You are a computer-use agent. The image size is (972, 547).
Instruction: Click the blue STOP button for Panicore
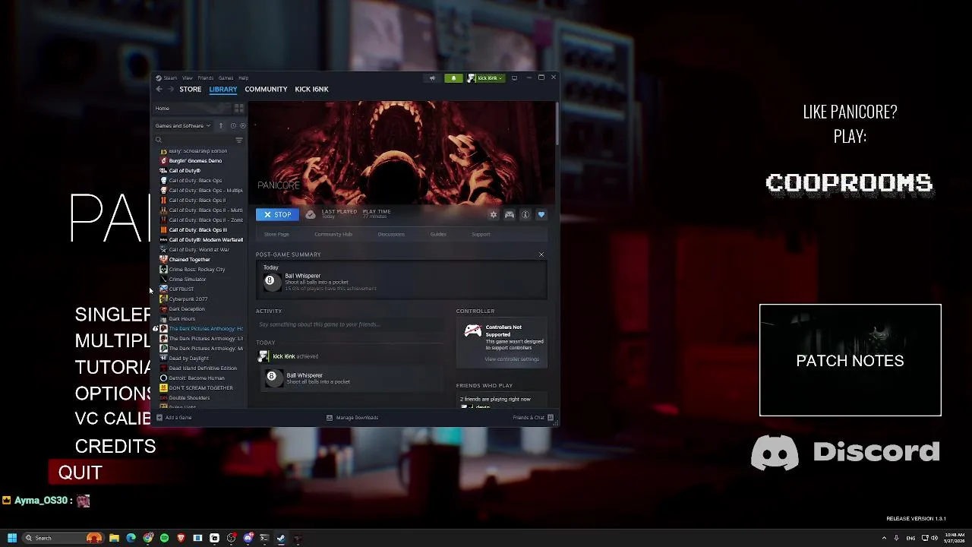click(x=277, y=215)
